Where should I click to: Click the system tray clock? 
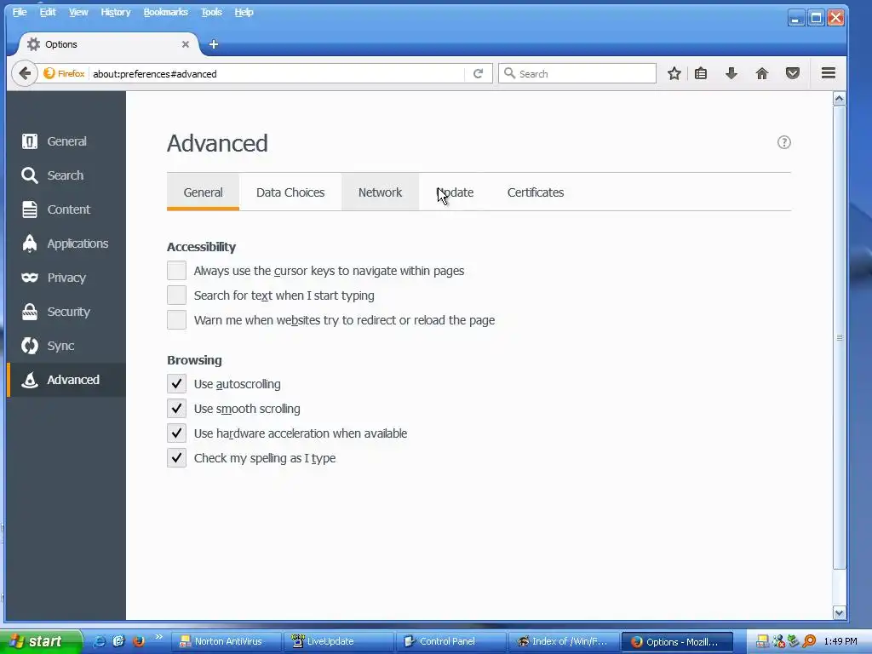point(840,641)
